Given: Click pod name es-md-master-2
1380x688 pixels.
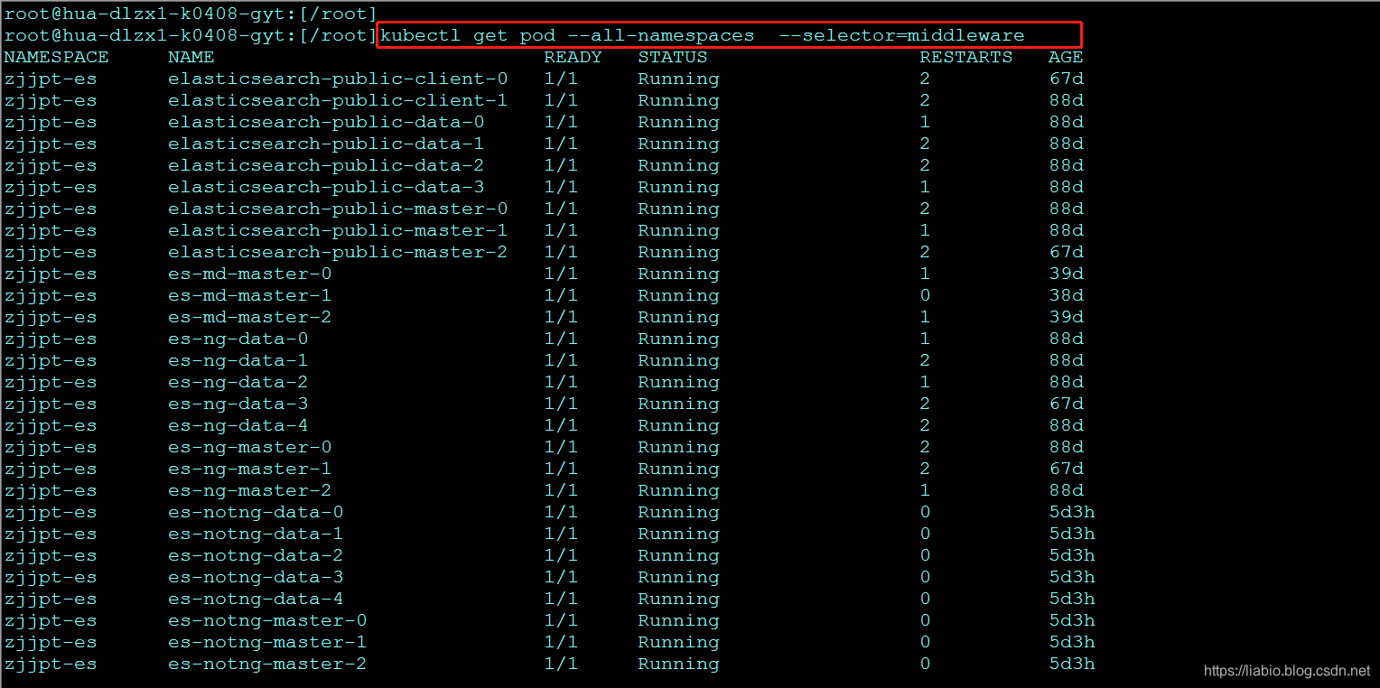Looking at the screenshot, I should tap(249, 317).
